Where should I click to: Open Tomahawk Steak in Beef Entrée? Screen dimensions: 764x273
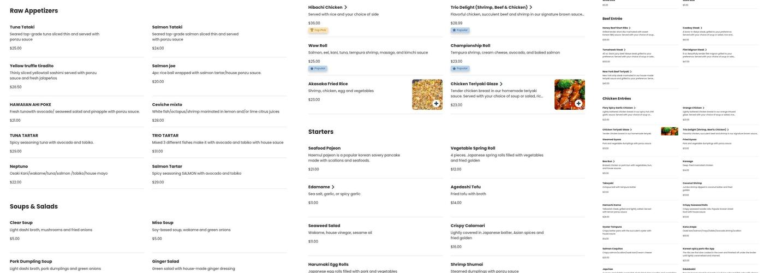click(x=612, y=50)
